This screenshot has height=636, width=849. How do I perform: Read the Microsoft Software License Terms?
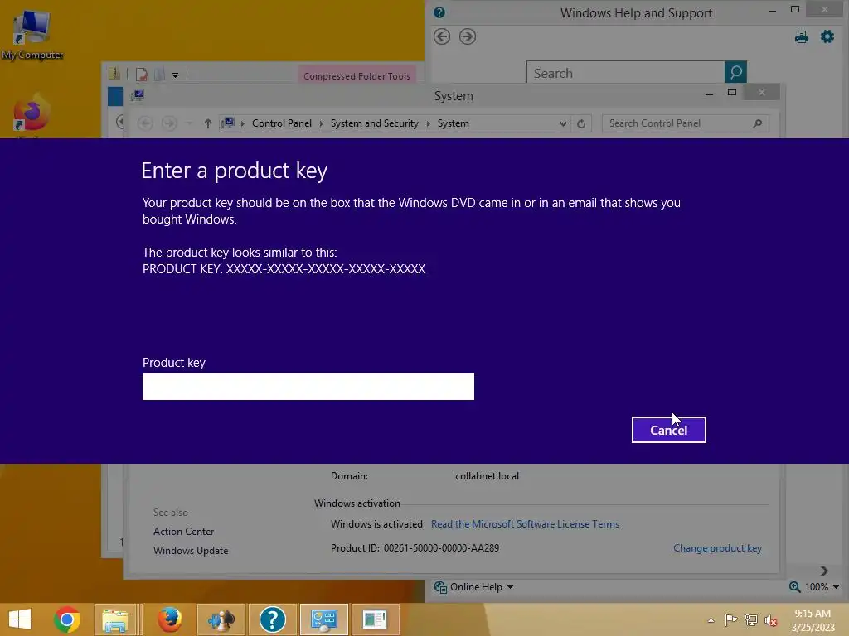pos(525,524)
